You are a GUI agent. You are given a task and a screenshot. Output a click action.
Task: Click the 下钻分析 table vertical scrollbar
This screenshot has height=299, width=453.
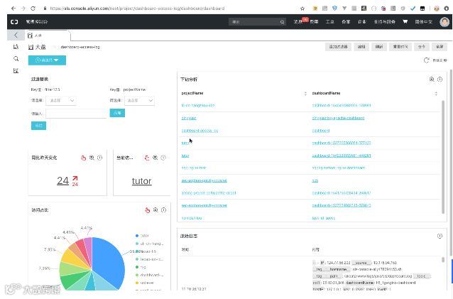tap(443, 157)
